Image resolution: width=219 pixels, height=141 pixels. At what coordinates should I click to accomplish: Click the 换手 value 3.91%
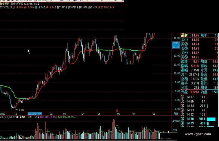click(x=195, y=83)
